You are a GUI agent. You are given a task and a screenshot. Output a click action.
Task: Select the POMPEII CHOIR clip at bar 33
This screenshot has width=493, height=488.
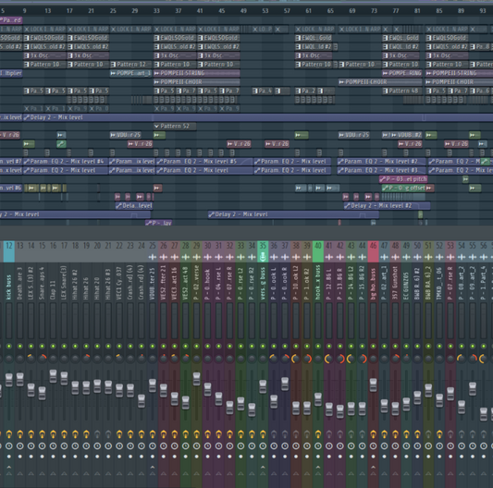tap(197, 82)
